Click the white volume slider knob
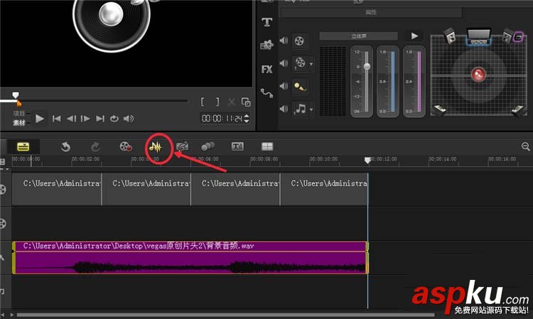The width and height of the screenshot is (533, 319). (x=367, y=67)
